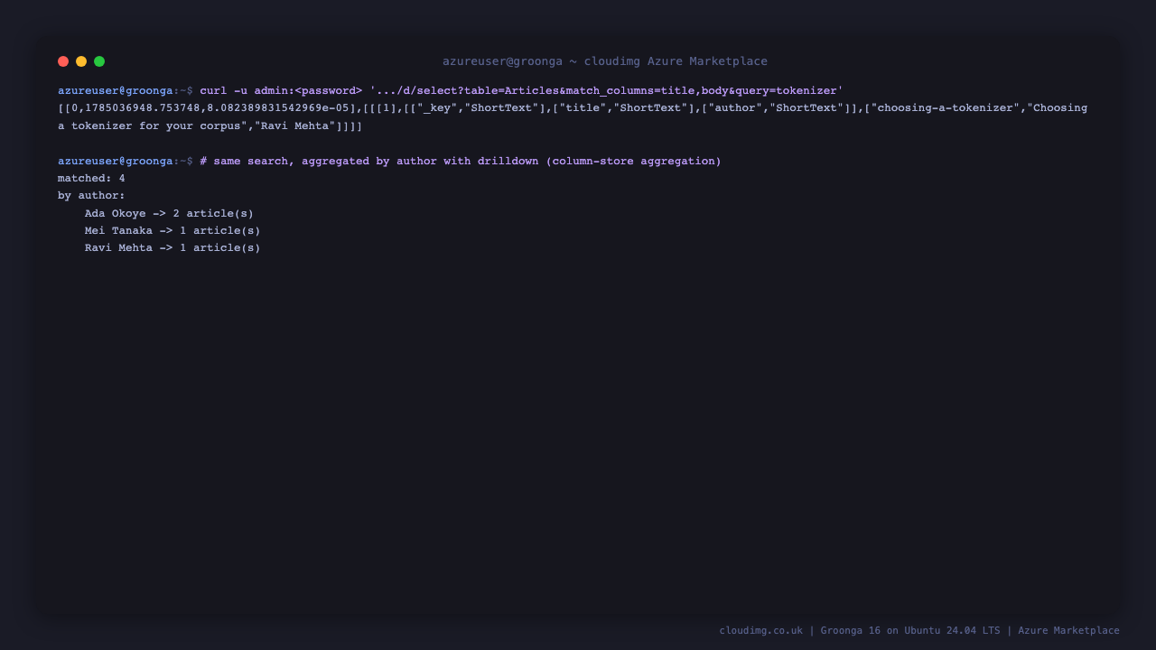1156x650 pixels.
Task: Click the 'Ravi Mehta -> 1 article(s)' row
Action: click(x=172, y=248)
